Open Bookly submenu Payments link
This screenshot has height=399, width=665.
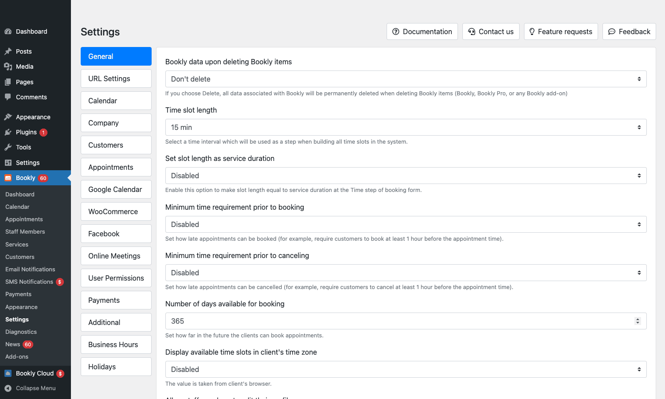18,294
